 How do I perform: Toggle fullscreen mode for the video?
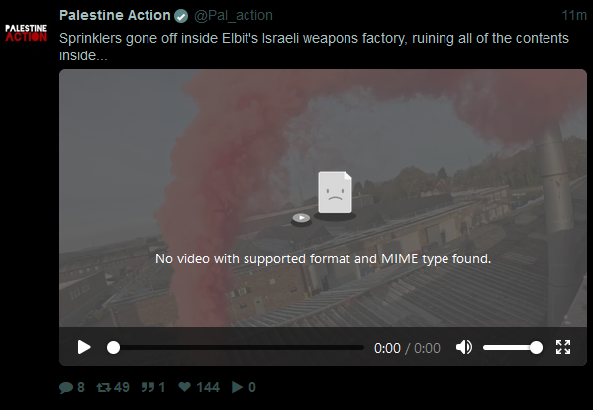[563, 347]
